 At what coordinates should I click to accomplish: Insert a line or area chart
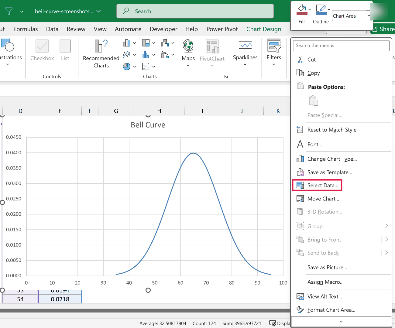(127, 55)
